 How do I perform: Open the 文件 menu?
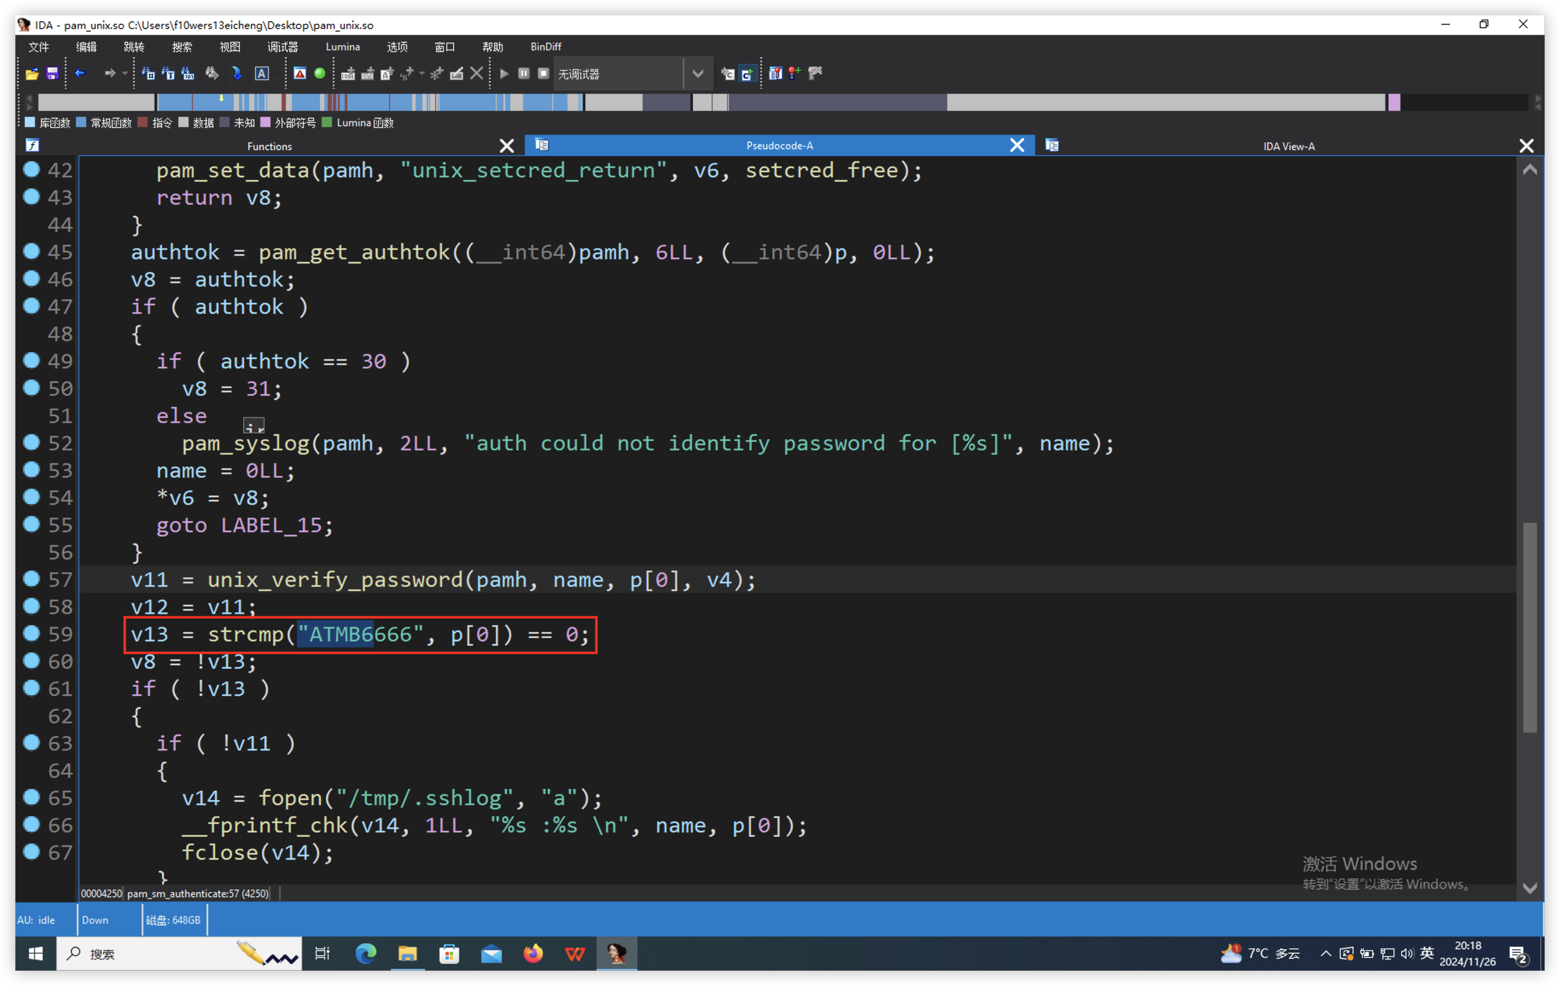coord(39,46)
